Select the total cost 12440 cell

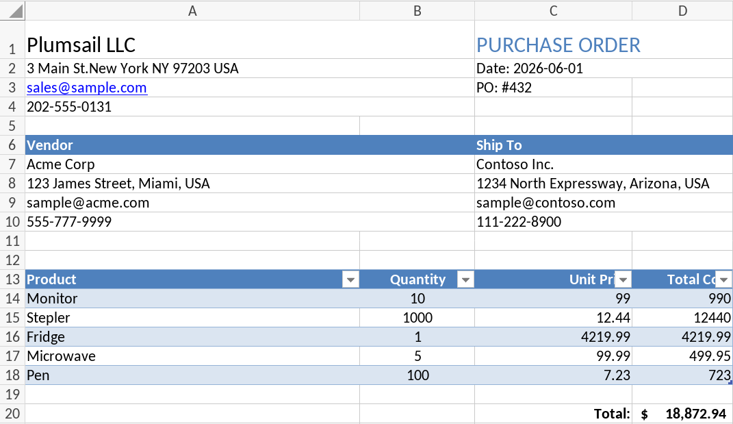point(682,318)
